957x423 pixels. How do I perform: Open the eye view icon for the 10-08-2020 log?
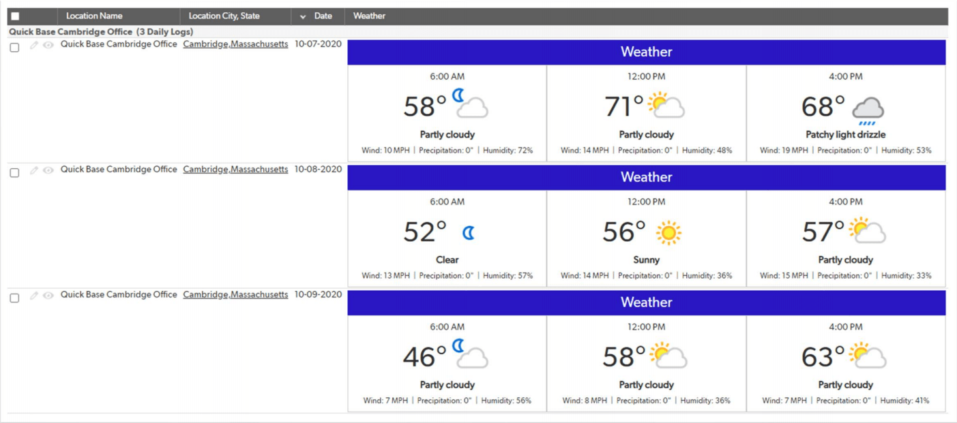click(48, 169)
